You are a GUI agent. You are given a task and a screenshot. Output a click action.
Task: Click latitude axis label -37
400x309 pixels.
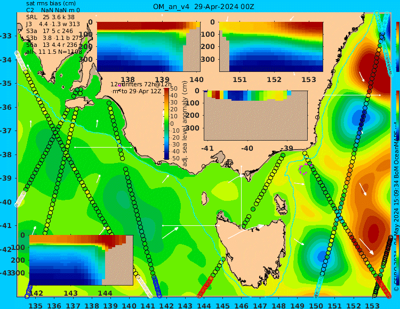pyautogui.click(x=6, y=131)
